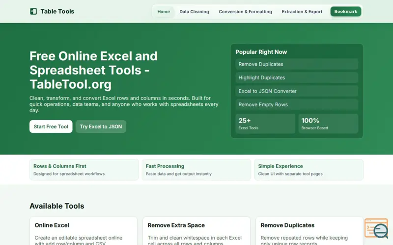Click the Free Online Excel hero headline
The width and height of the screenshot is (393, 245).
pos(93,70)
